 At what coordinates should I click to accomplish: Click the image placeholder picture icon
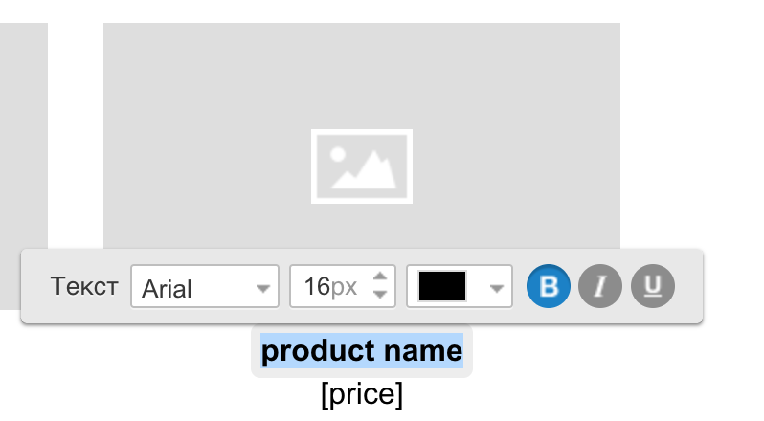point(362,166)
